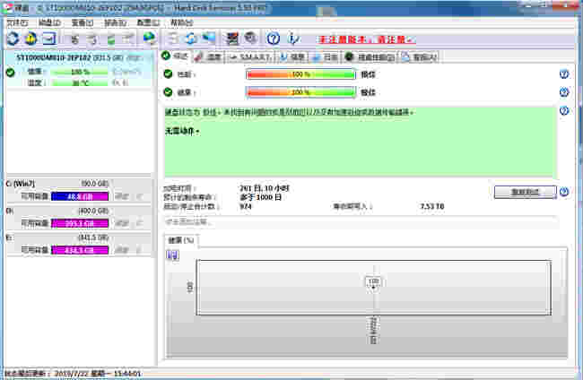Viewport: 583px width, 380px height.
Task: Click the yellow warning disk toolbar icon
Action: pos(30,39)
